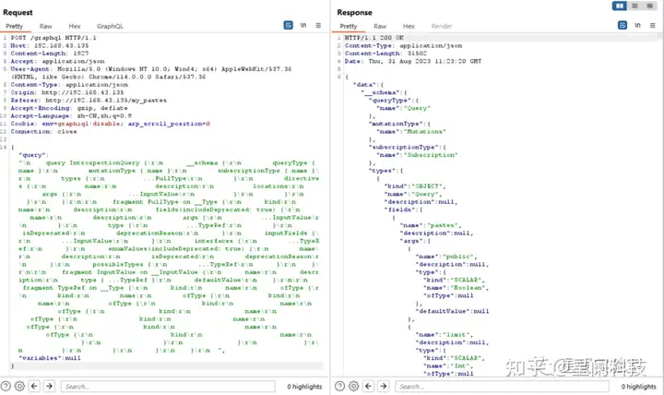The width and height of the screenshot is (664, 395).
Task: Switch Request panel to Raw tab
Action: [x=46, y=26]
